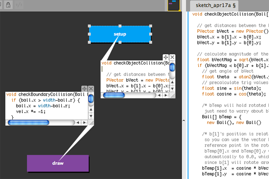Click 'ball.x = width-ball.r;' line in popup
Screen dimensions: 269x179
(43, 106)
